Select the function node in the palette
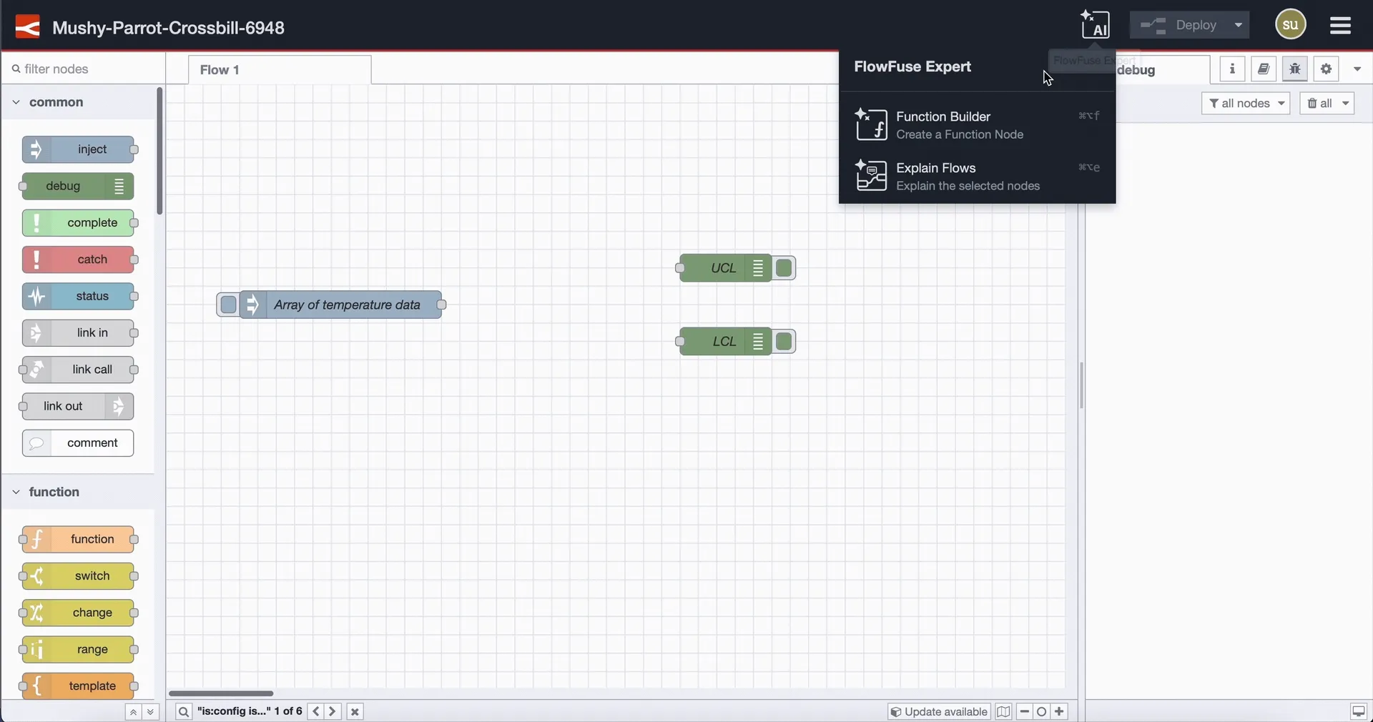This screenshot has width=1373, height=722. pos(78,538)
